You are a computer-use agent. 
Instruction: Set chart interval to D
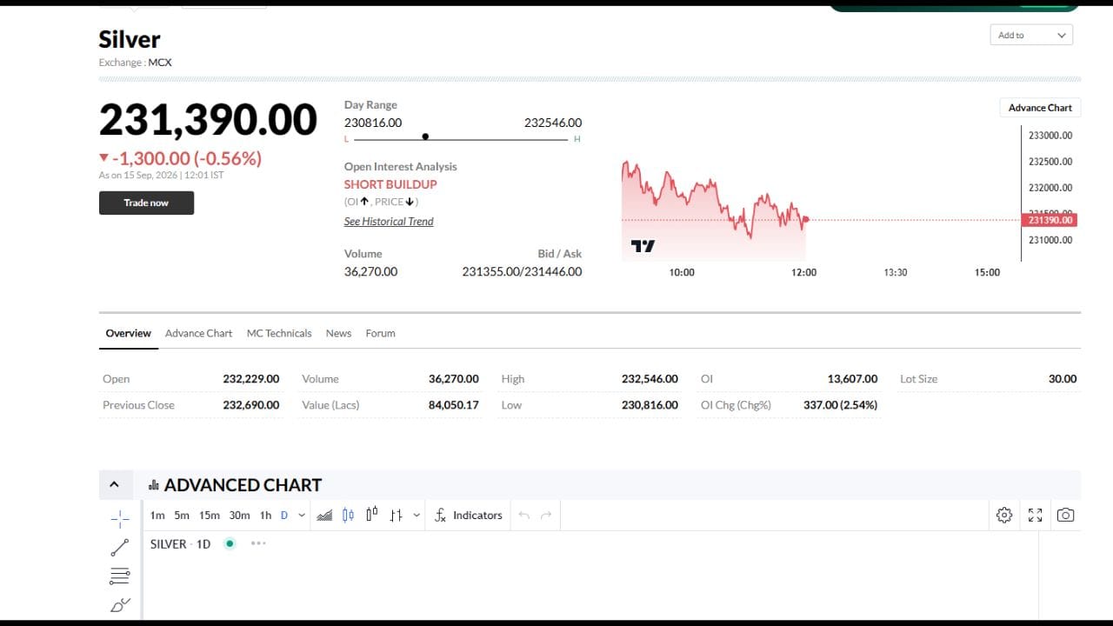pos(284,516)
